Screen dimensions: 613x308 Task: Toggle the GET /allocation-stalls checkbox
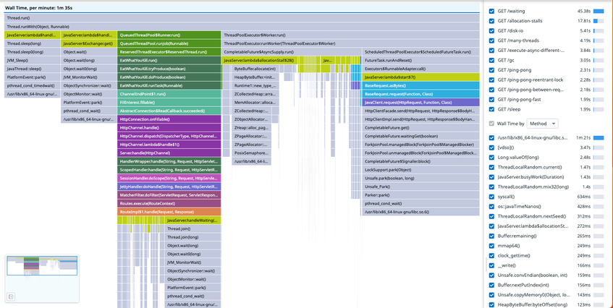pos(492,21)
